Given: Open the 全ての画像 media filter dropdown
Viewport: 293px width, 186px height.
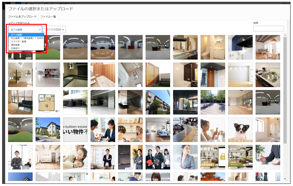Looking at the screenshot, I should 25,29.
